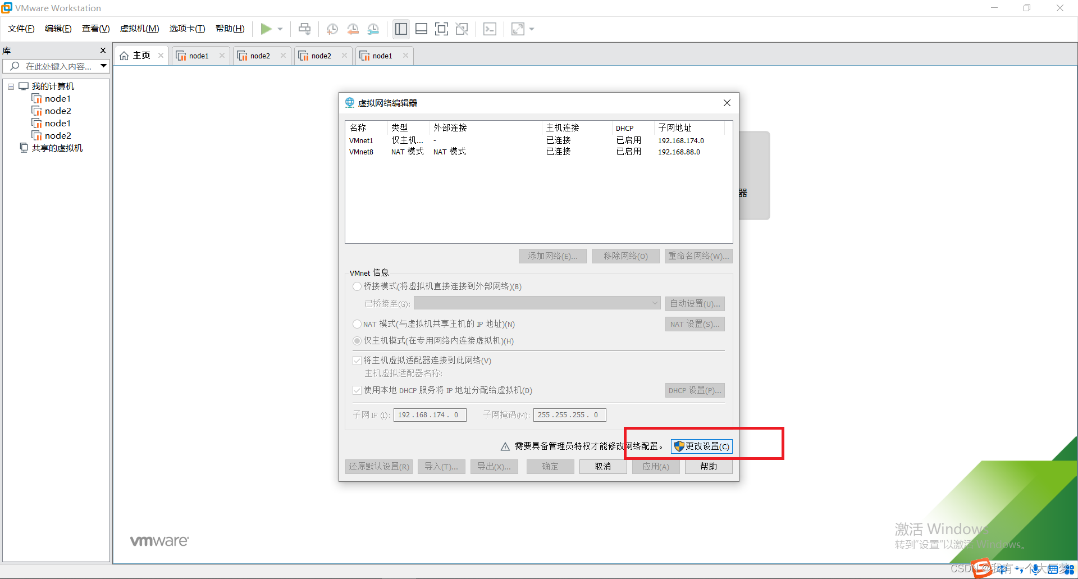Click the 导出(X)... button
Image resolution: width=1078 pixels, height=579 pixels.
coord(494,467)
